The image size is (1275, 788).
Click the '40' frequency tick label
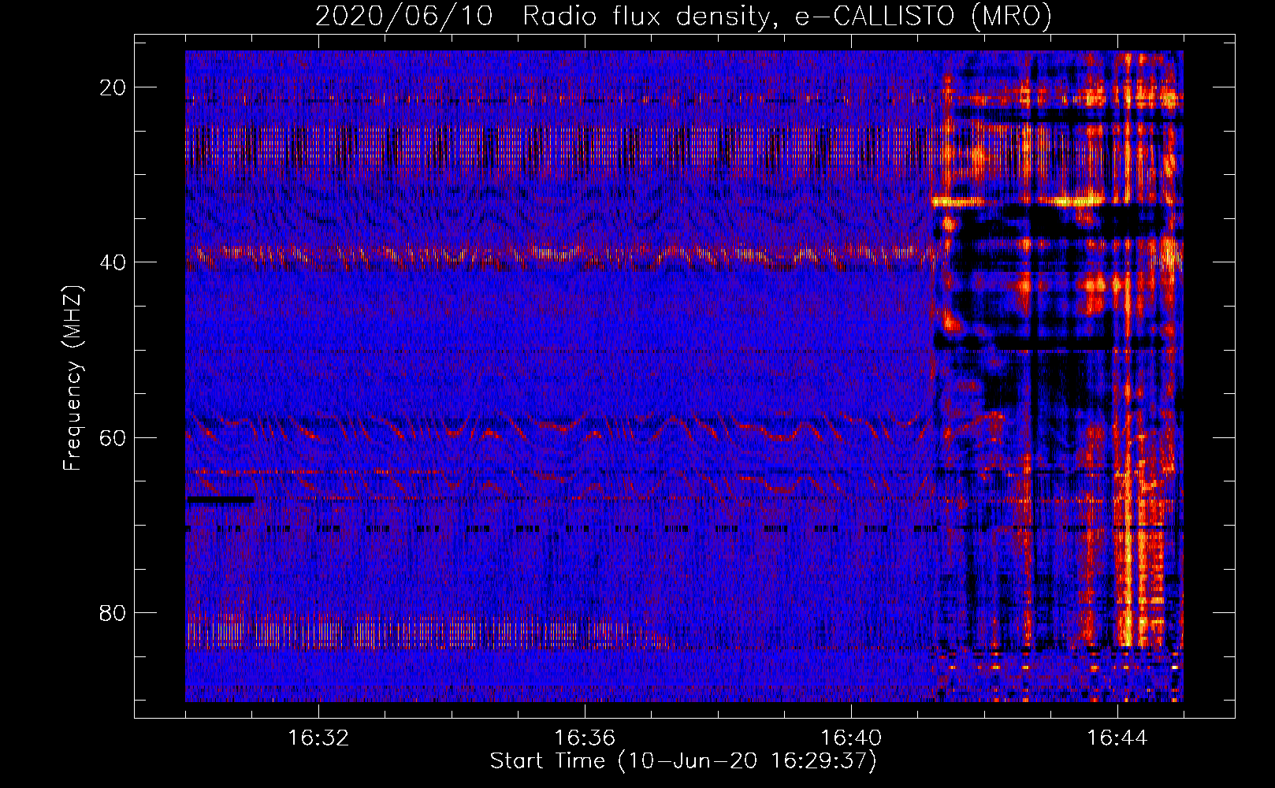(113, 262)
